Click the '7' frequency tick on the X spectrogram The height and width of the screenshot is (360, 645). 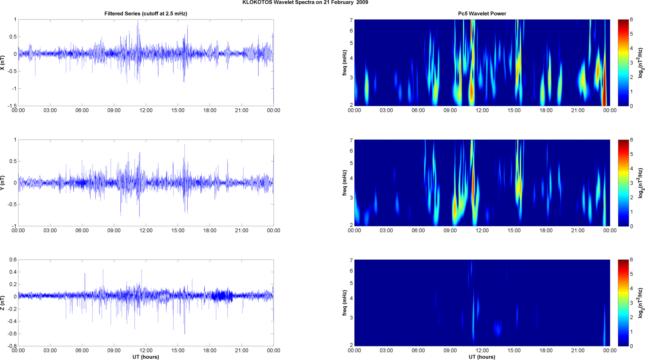pos(351,20)
